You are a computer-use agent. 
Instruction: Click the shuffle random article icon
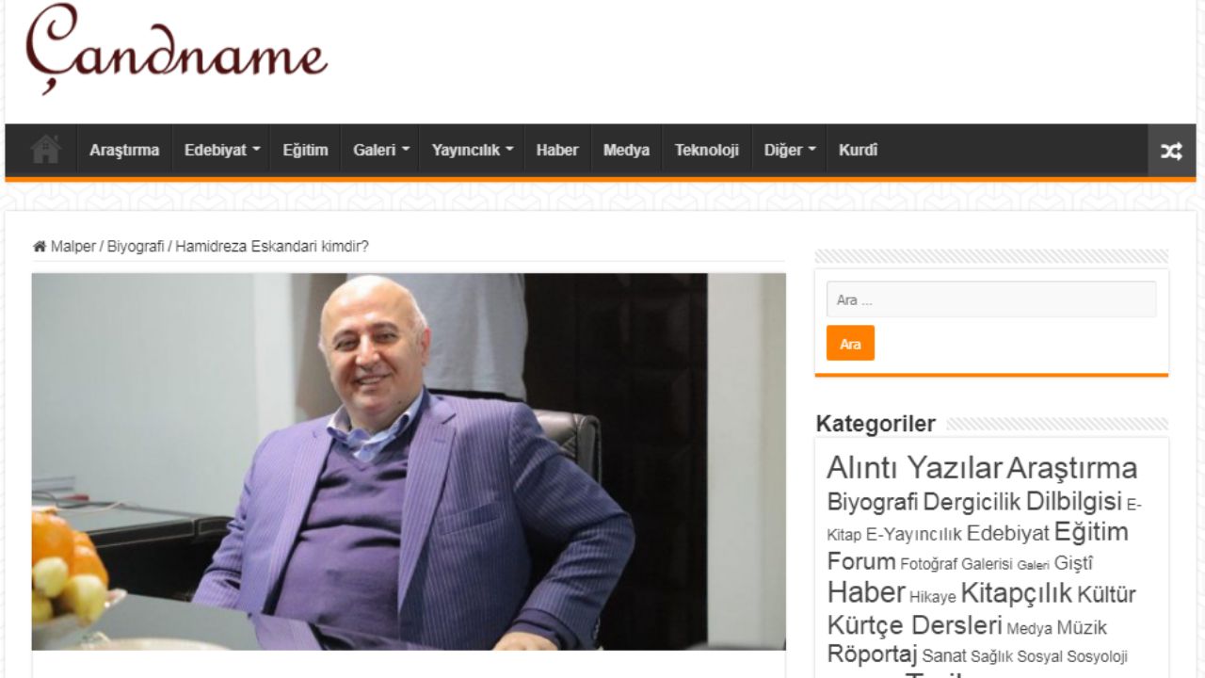(x=1171, y=151)
